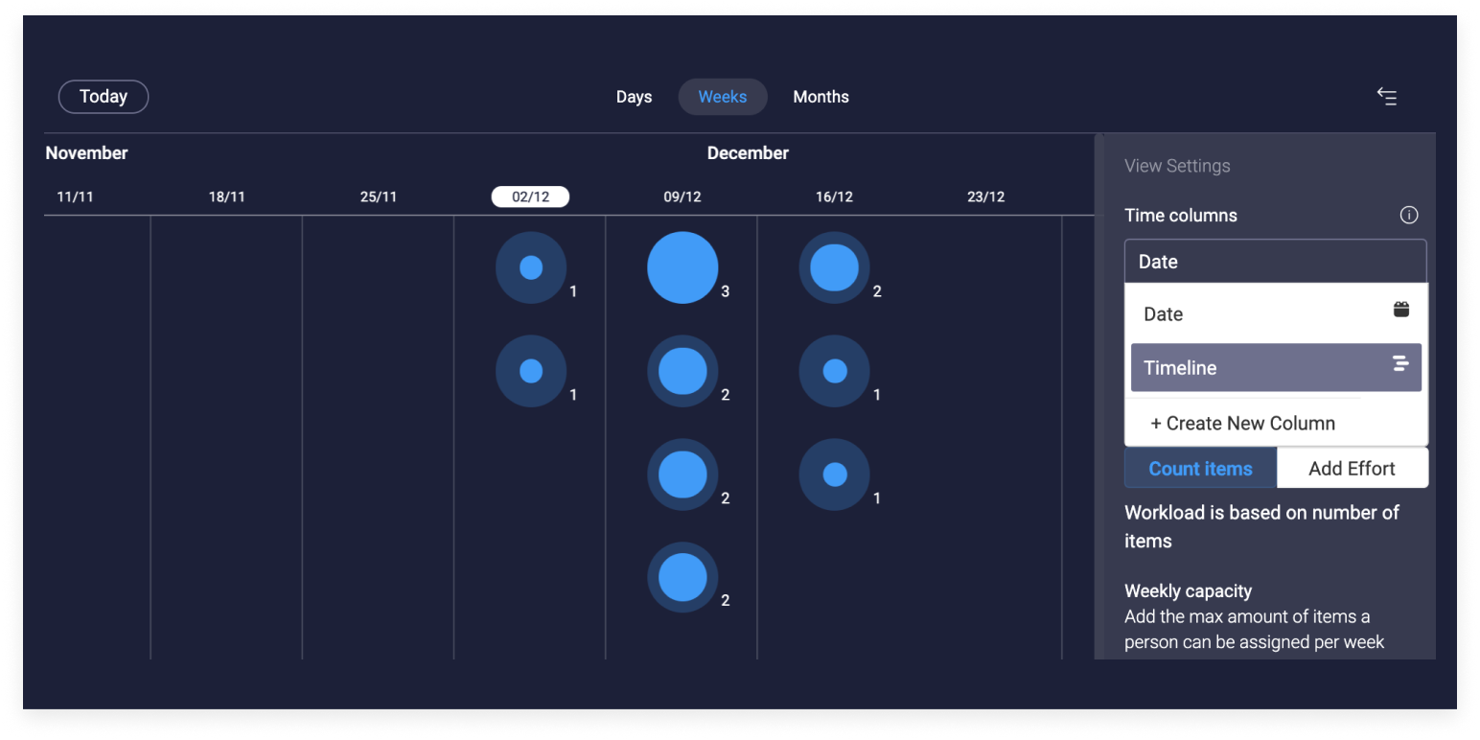1480x740 pixels.
Task: Click the 11/11 week header
Action: (76, 197)
